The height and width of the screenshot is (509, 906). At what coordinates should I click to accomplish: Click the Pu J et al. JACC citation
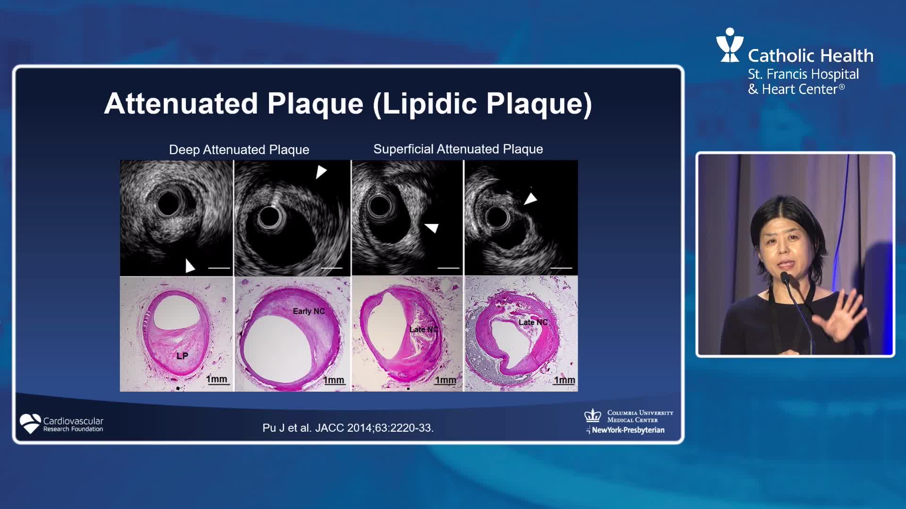[348, 428]
